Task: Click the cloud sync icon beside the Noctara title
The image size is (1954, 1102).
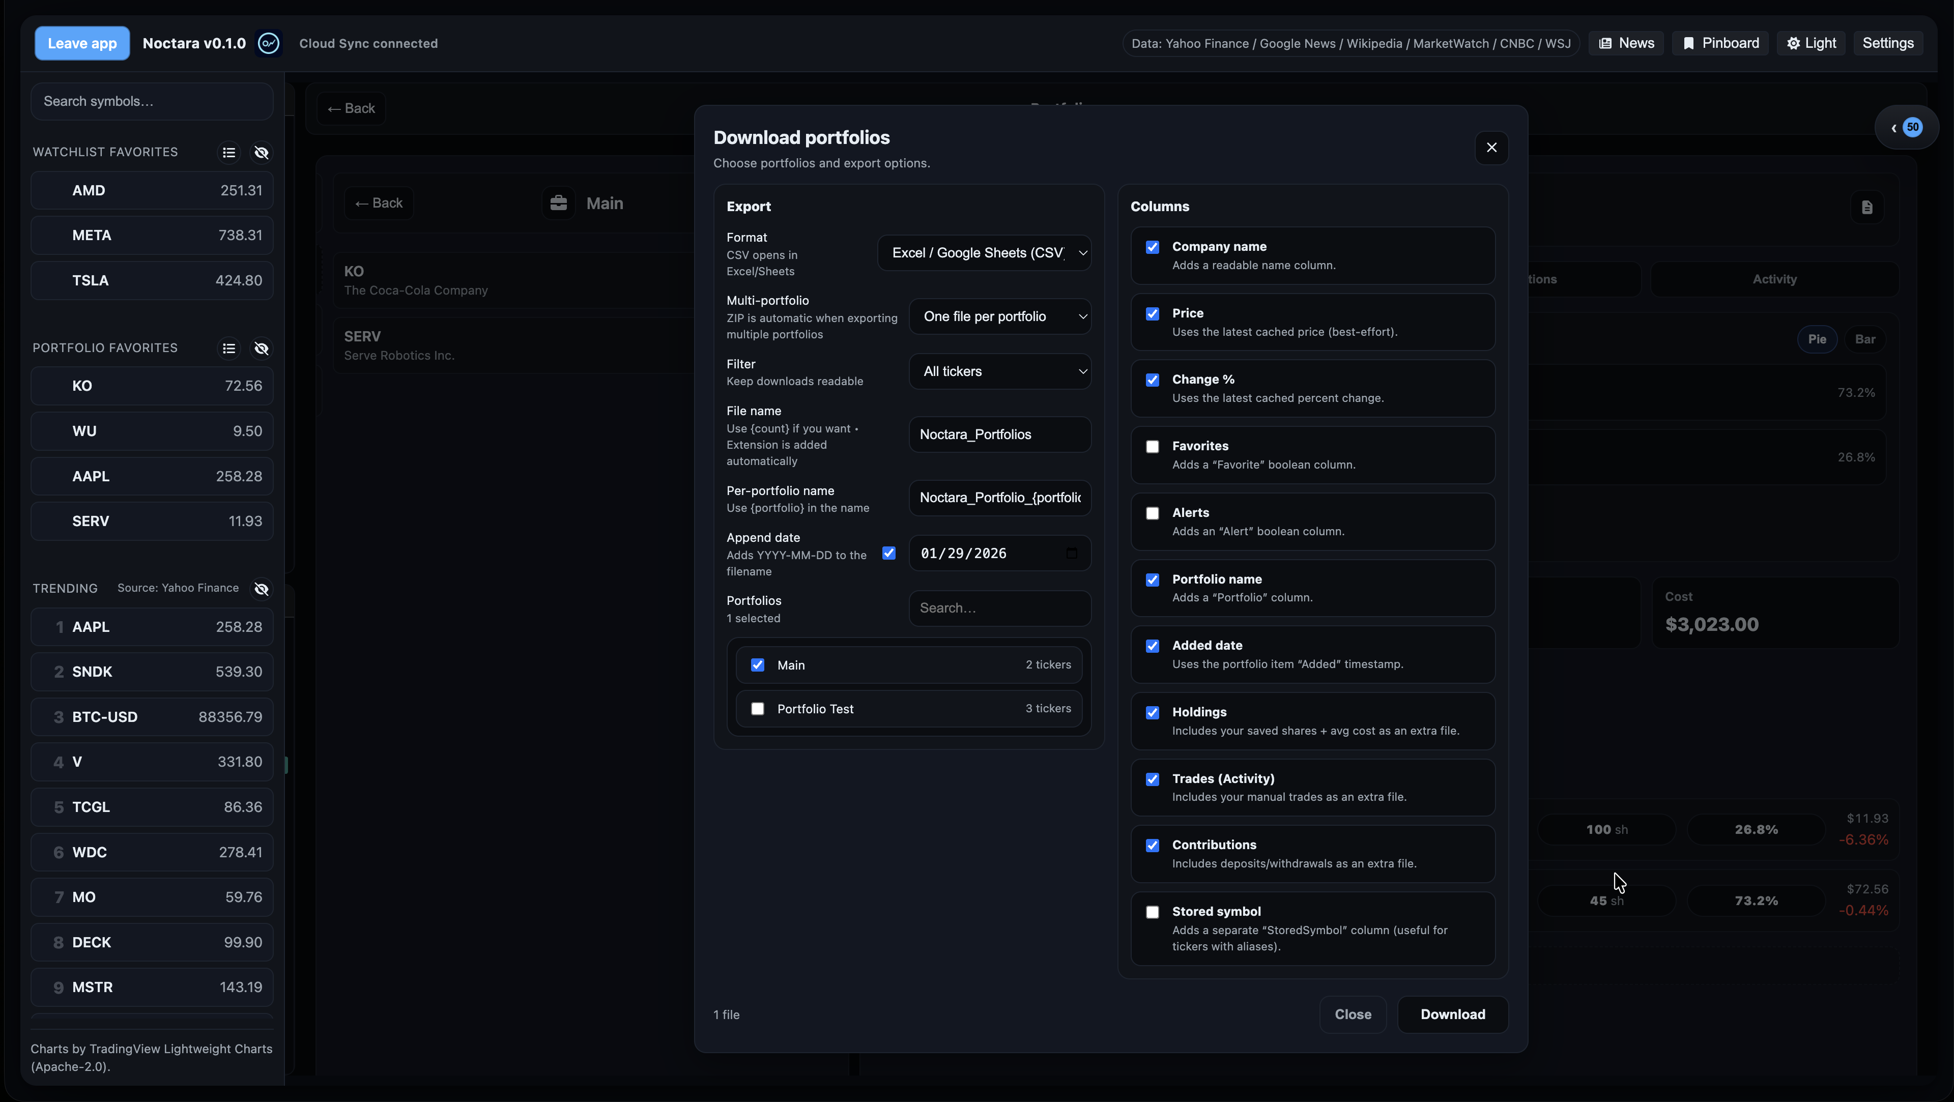Action: pos(269,43)
